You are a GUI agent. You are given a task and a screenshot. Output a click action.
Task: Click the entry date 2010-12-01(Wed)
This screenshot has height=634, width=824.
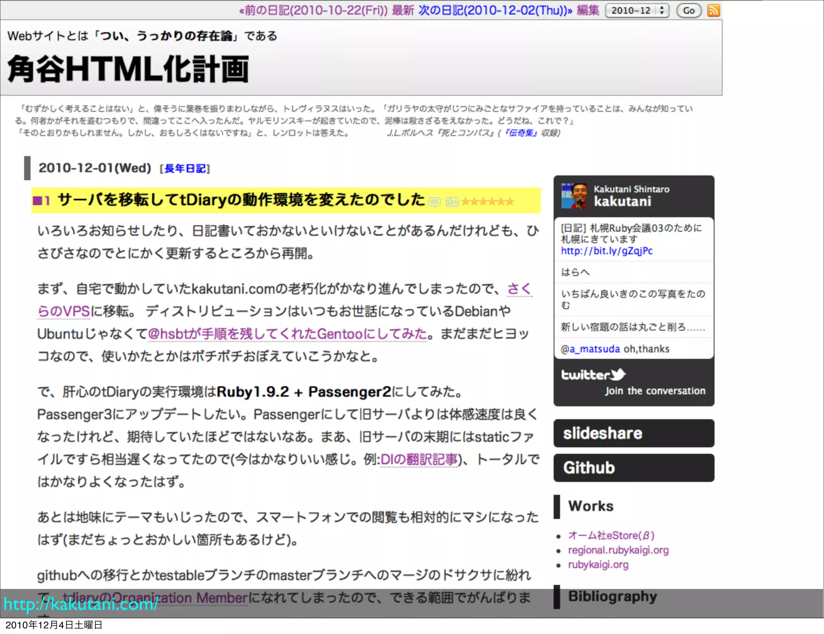(95, 168)
